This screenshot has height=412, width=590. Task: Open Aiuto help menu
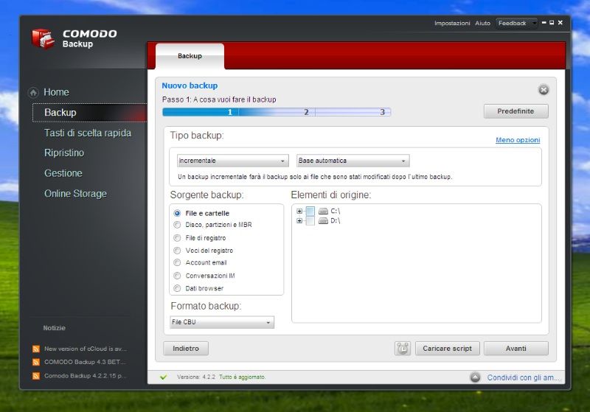coord(482,24)
